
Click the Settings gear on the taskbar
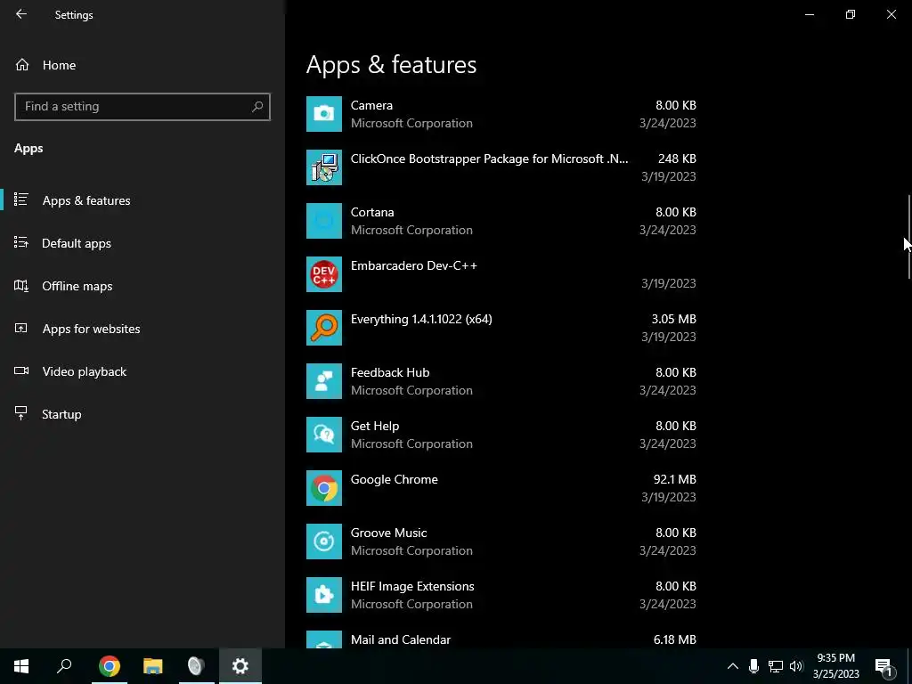240,666
